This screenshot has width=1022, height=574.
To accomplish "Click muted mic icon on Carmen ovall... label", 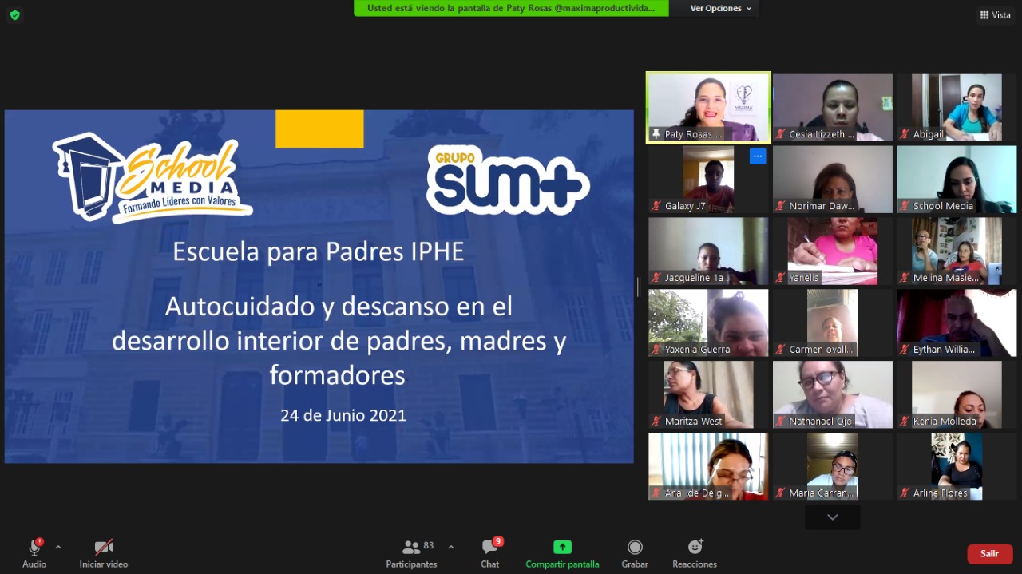I will pyautogui.click(x=781, y=350).
